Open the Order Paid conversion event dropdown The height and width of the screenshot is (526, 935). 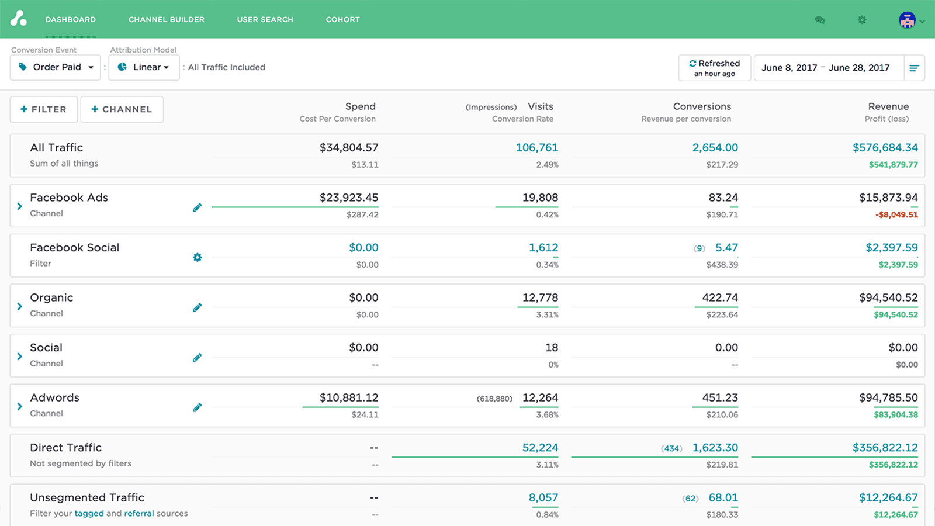pyautogui.click(x=55, y=67)
